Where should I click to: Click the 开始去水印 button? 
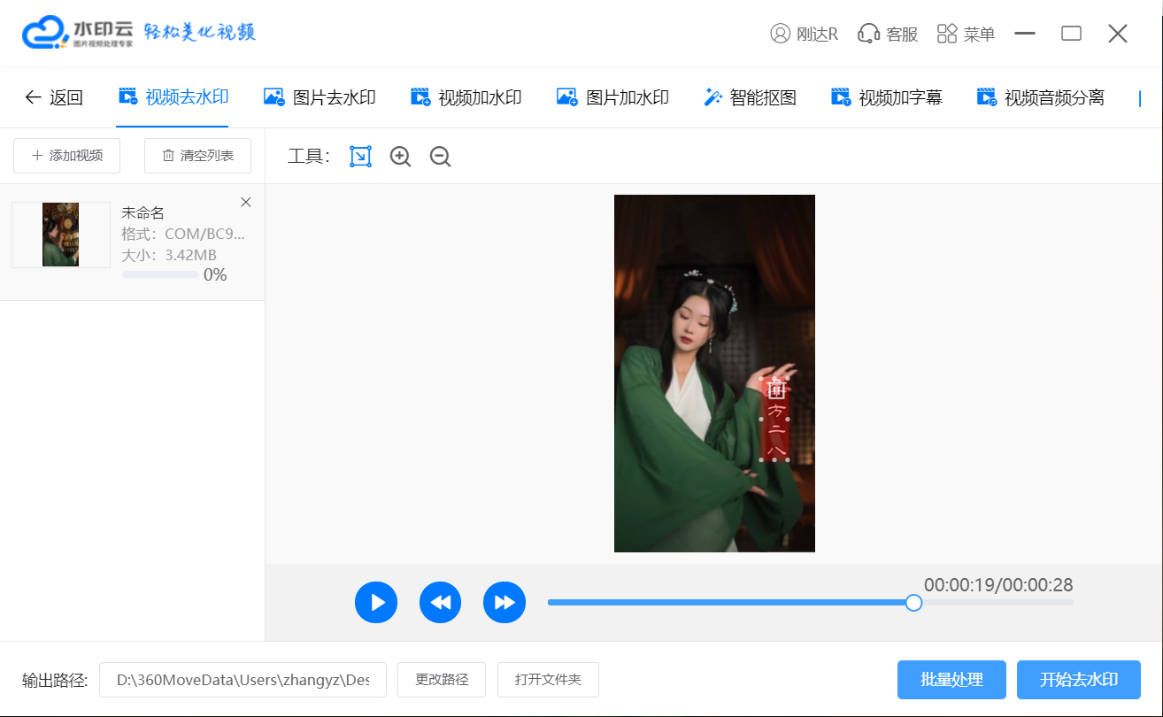[1079, 680]
